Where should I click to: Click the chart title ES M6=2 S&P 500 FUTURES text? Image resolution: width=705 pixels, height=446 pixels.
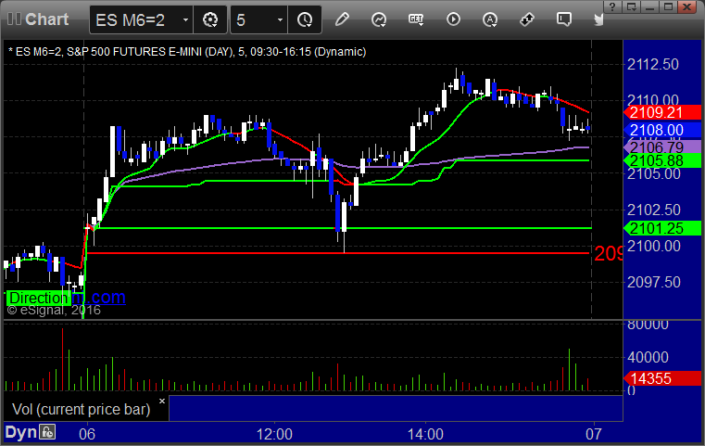[187, 52]
